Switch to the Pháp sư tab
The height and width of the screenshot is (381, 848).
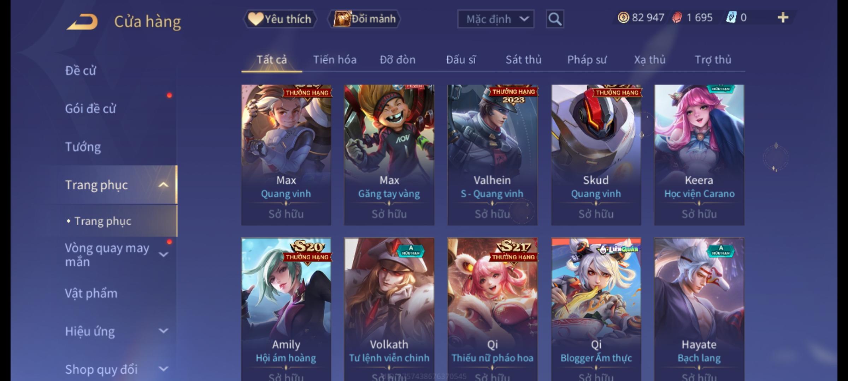coord(587,60)
